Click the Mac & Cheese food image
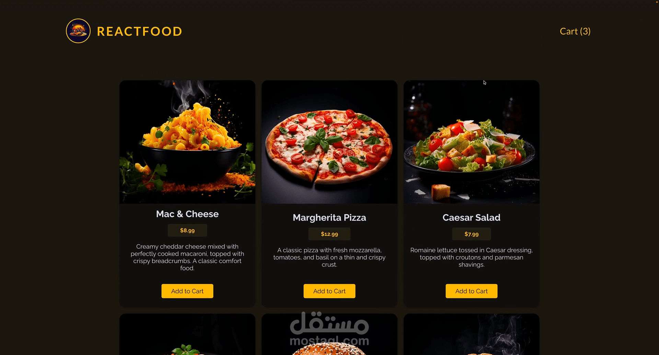Viewport: 659px width, 355px height. point(187,142)
